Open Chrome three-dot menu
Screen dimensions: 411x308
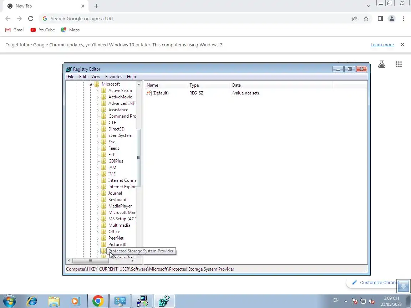tap(403, 19)
